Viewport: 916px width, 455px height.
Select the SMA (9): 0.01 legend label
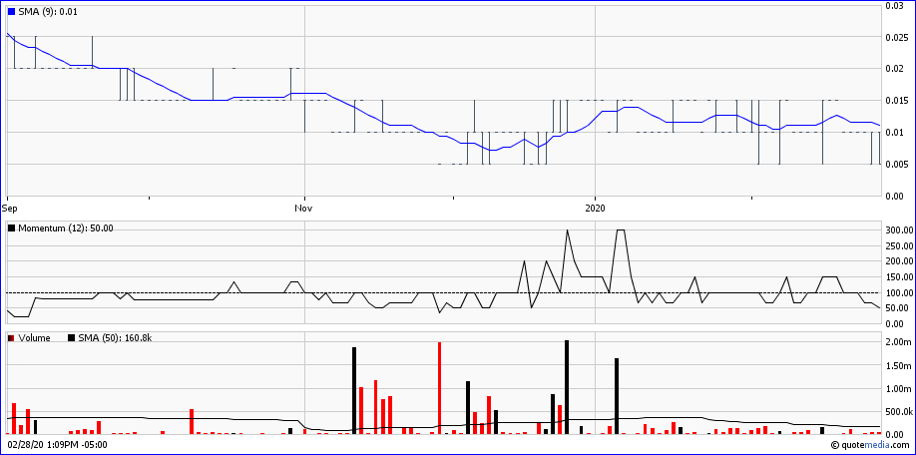(47, 9)
